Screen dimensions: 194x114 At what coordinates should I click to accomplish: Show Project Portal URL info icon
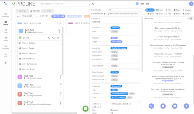105,14
